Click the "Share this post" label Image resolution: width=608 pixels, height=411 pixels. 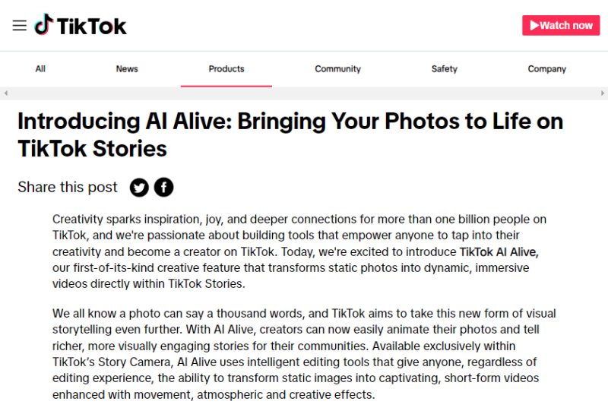pyautogui.click(x=68, y=187)
